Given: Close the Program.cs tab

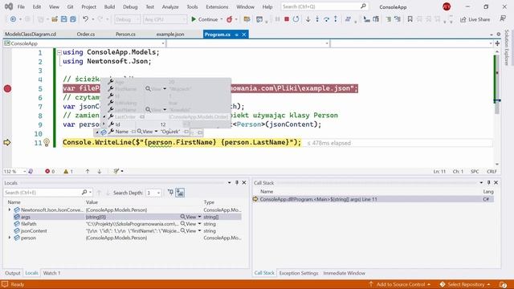Looking at the screenshot, I should click(x=244, y=35).
